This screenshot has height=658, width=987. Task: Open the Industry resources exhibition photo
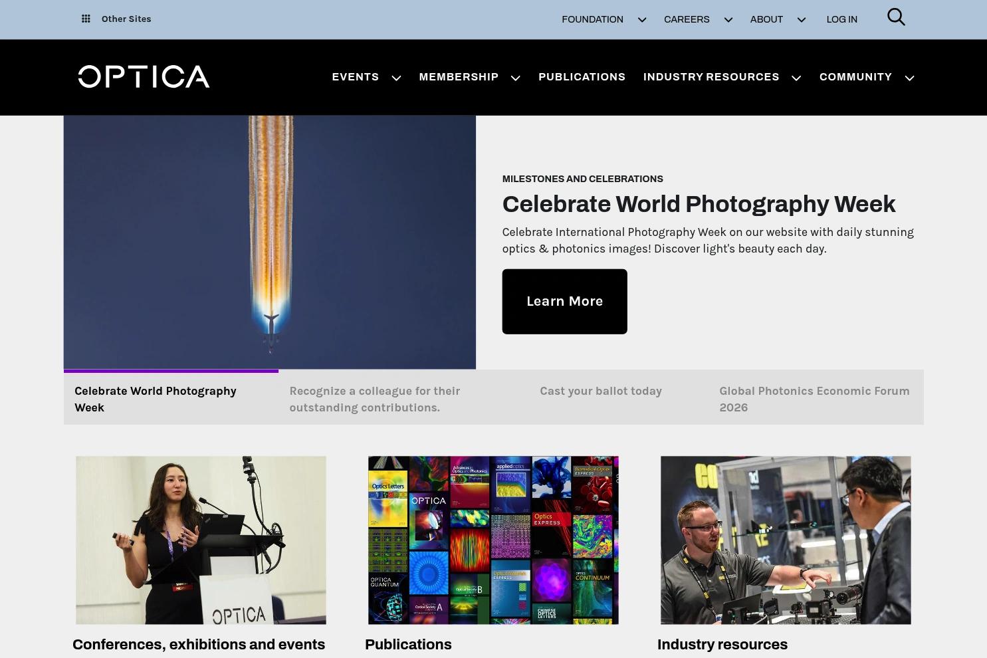click(786, 540)
